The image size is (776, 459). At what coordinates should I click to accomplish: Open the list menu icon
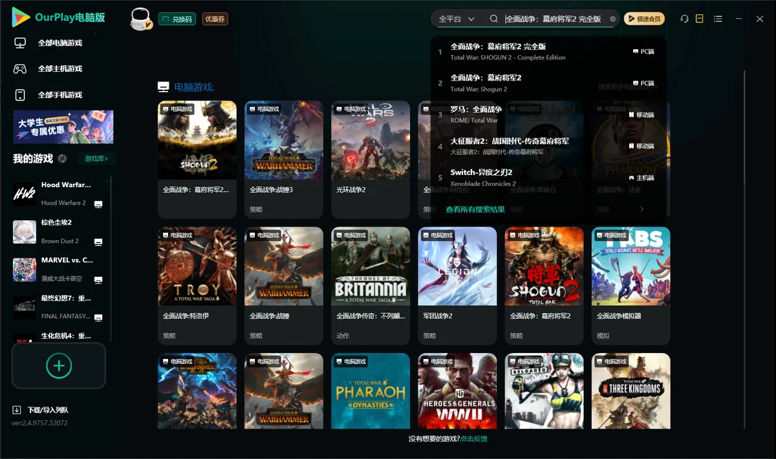pyautogui.click(x=718, y=19)
